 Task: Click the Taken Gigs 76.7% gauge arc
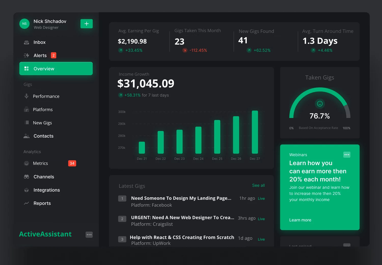tap(320, 103)
